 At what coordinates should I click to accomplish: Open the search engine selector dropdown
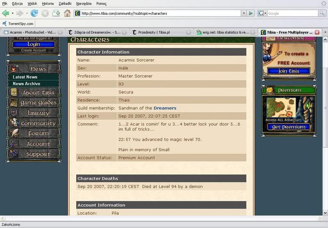(x=262, y=14)
